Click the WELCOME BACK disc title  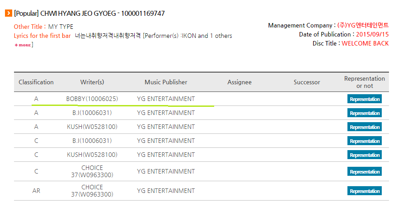[x=365, y=43]
